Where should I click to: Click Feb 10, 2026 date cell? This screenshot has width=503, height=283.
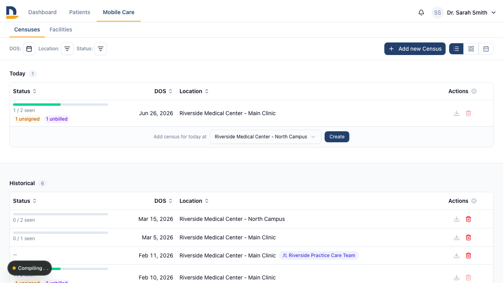(156, 277)
